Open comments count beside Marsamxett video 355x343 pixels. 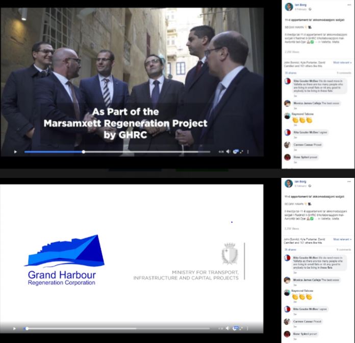point(344,73)
